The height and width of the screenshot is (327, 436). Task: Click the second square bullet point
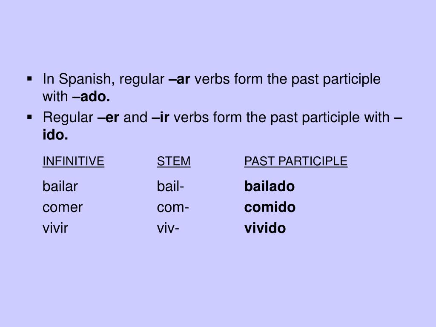click(x=29, y=118)
